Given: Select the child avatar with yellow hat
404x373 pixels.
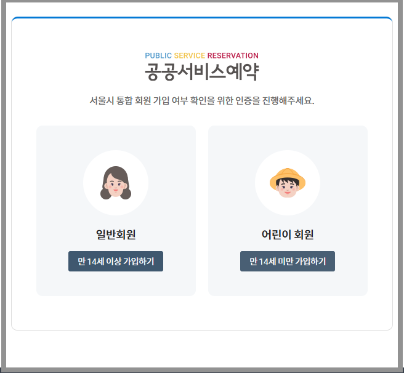Looking at the screenshot, I should (x=288, y=183).
